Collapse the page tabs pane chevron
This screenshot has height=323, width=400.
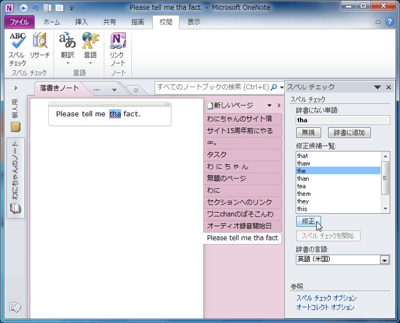[279, 105]
